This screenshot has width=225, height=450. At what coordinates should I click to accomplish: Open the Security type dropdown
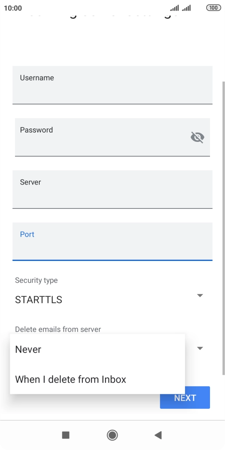pyautogui.click(x=112, y=295)
